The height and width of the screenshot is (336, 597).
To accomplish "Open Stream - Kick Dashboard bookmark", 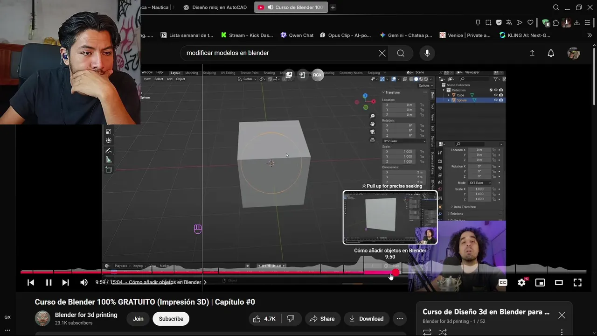I will [x=247, y=35].
